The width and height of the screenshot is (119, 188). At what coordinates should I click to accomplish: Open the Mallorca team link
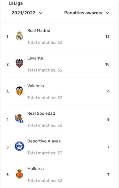(36, 169)
